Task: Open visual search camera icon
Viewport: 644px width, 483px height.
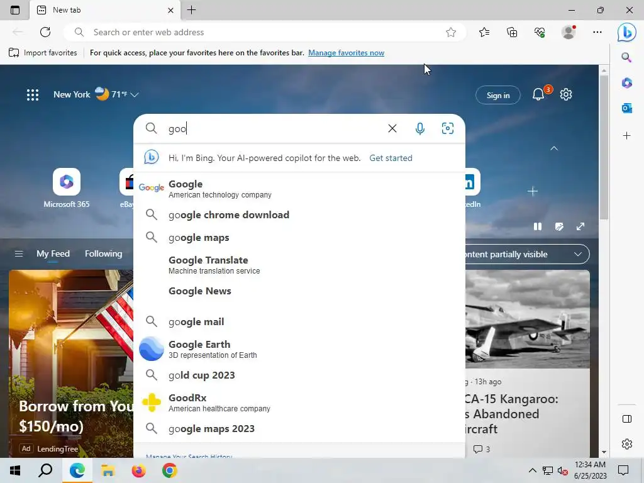Action: click(448, 128)
